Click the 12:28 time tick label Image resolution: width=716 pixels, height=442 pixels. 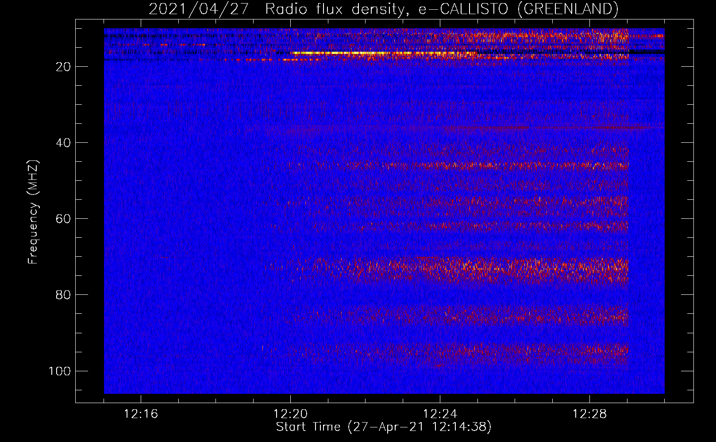click(589, 414)
